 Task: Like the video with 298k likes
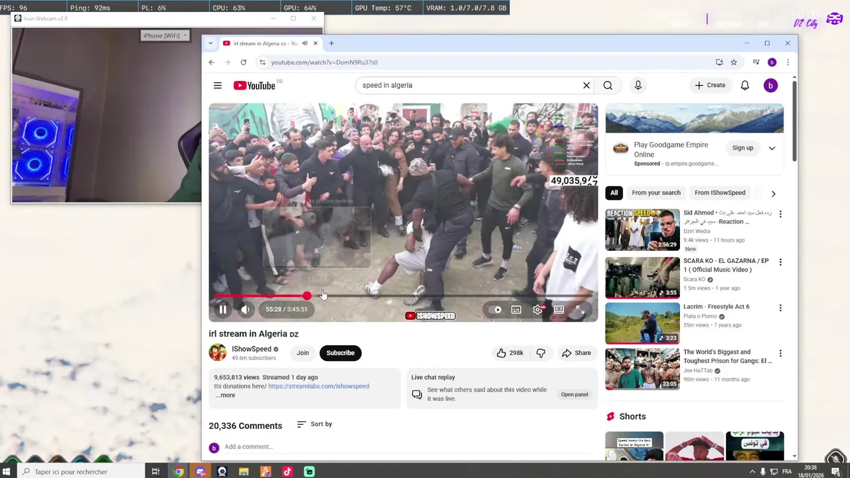coord(510,353)
